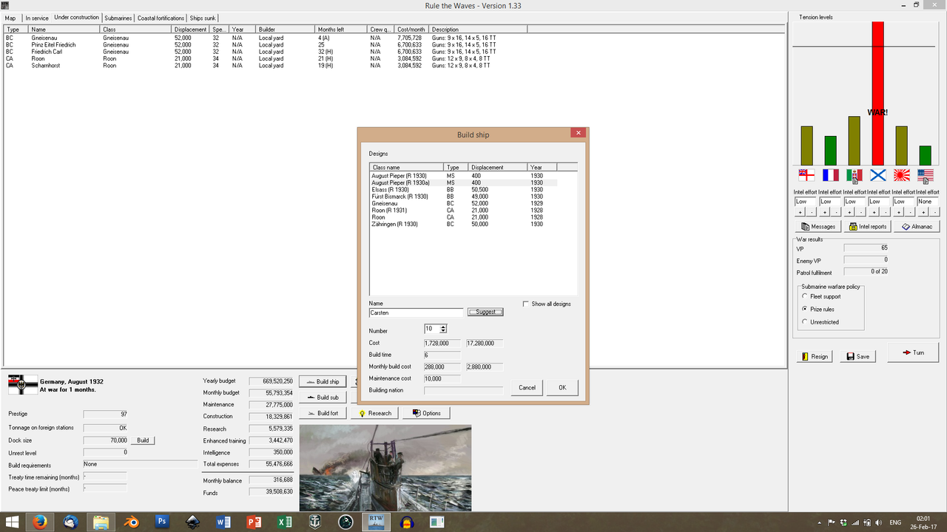Open the Messages window
Screen dimensions: 947x532
click(817, 226)
